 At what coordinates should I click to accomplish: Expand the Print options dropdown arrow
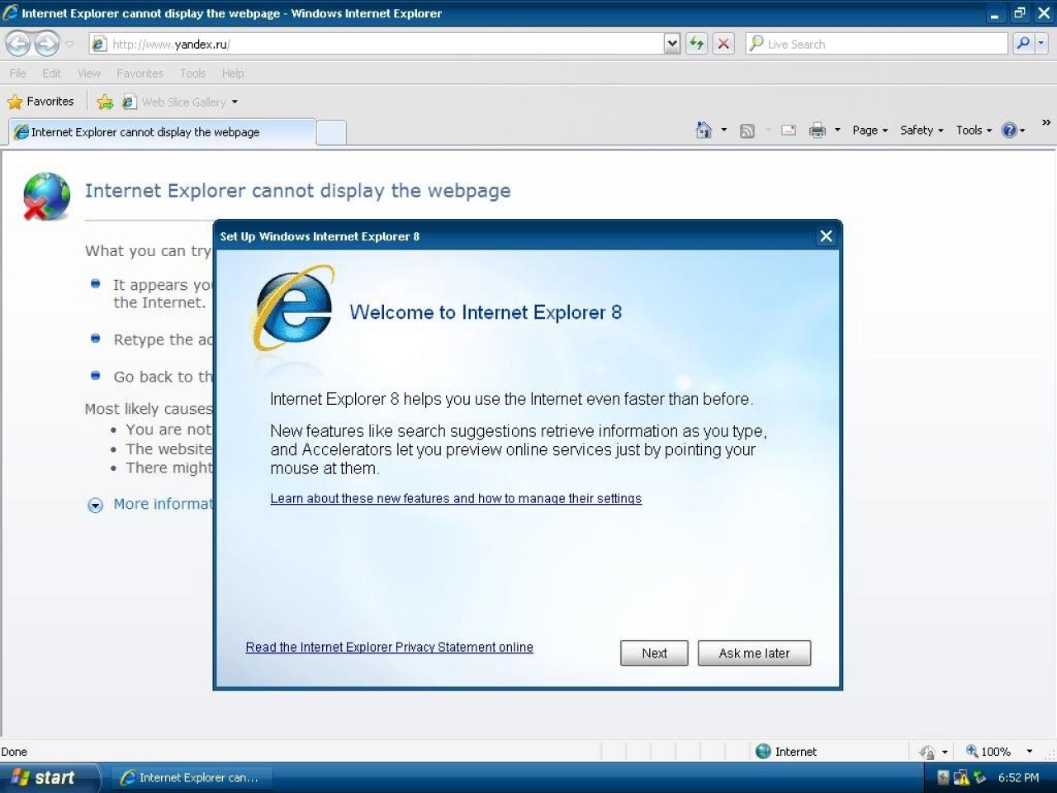pos(837,130)
